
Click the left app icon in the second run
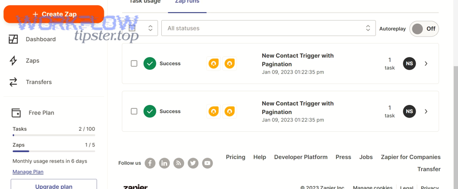[x=214, y=111]
